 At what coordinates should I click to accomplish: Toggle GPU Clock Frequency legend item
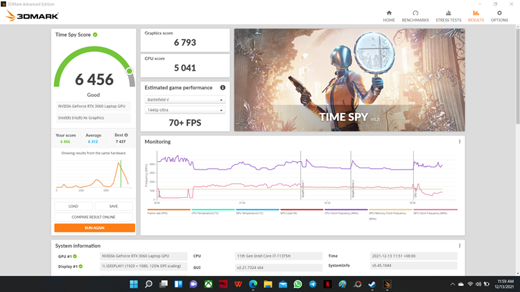click(x=435, y=212)
